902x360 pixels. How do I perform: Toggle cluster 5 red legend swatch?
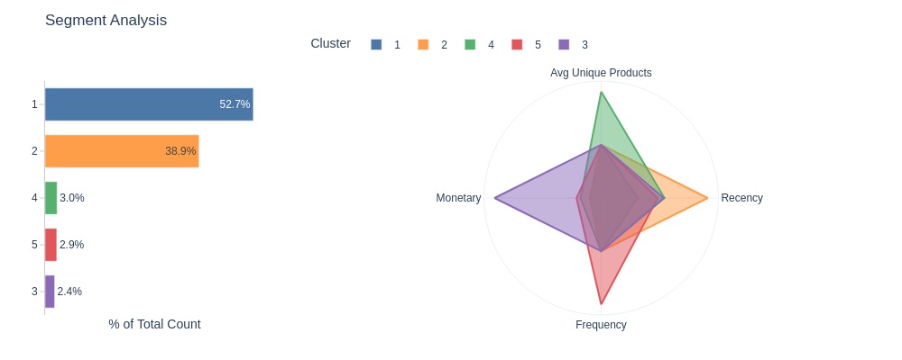[x=517, y=44]
